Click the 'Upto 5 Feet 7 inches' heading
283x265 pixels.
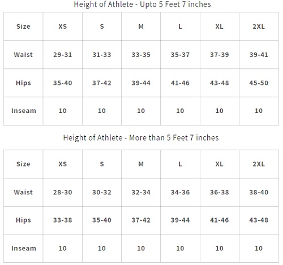click(x=142, y=5)
